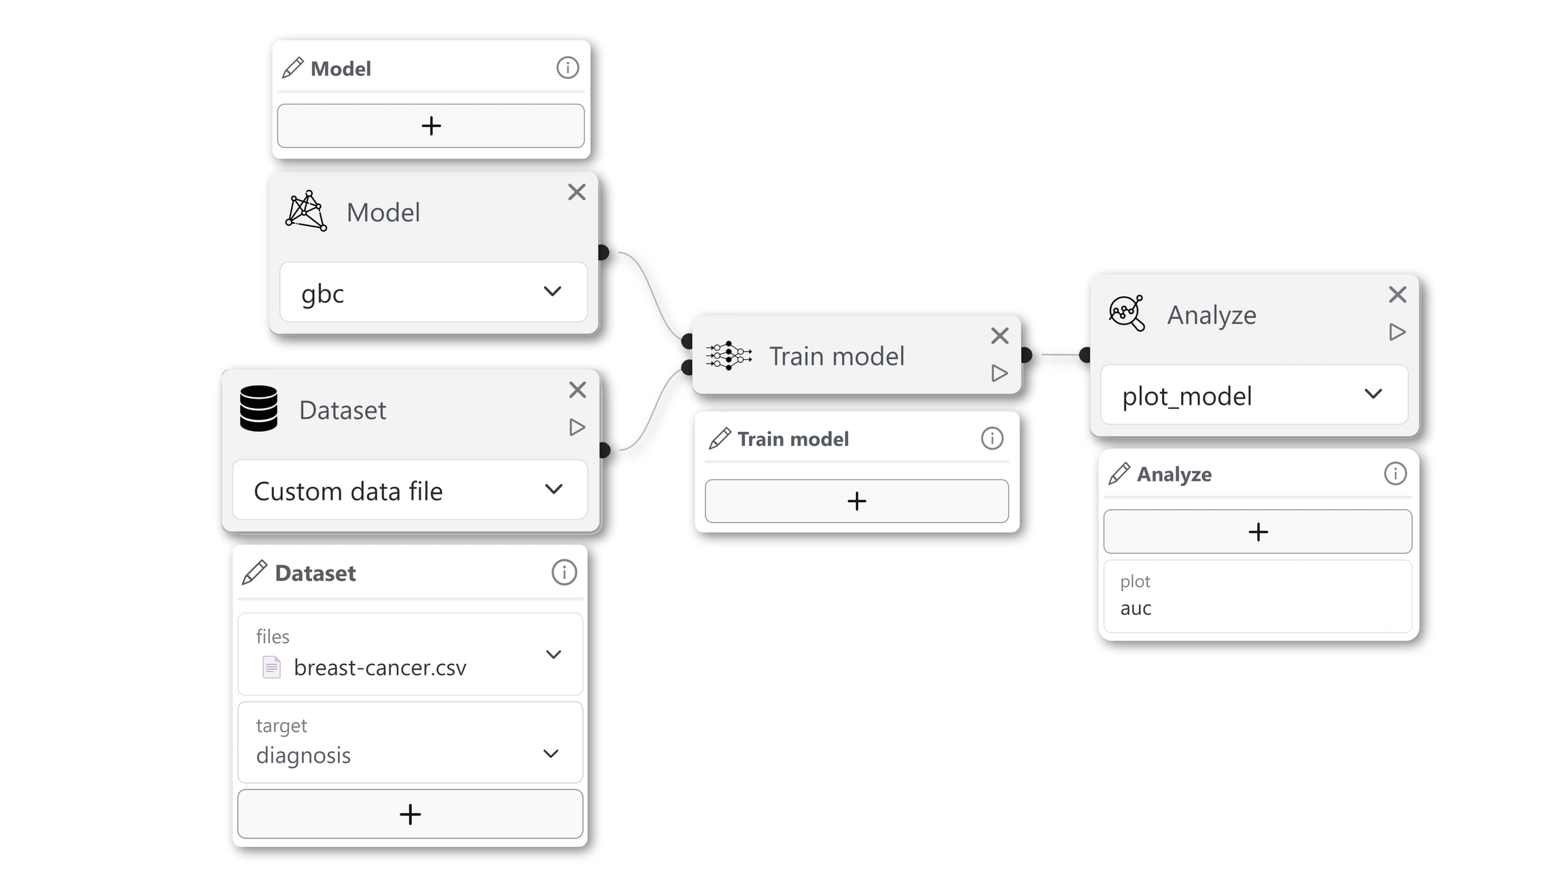
Task: Click the info icon on Dataset panel
Action: (564, 572)
